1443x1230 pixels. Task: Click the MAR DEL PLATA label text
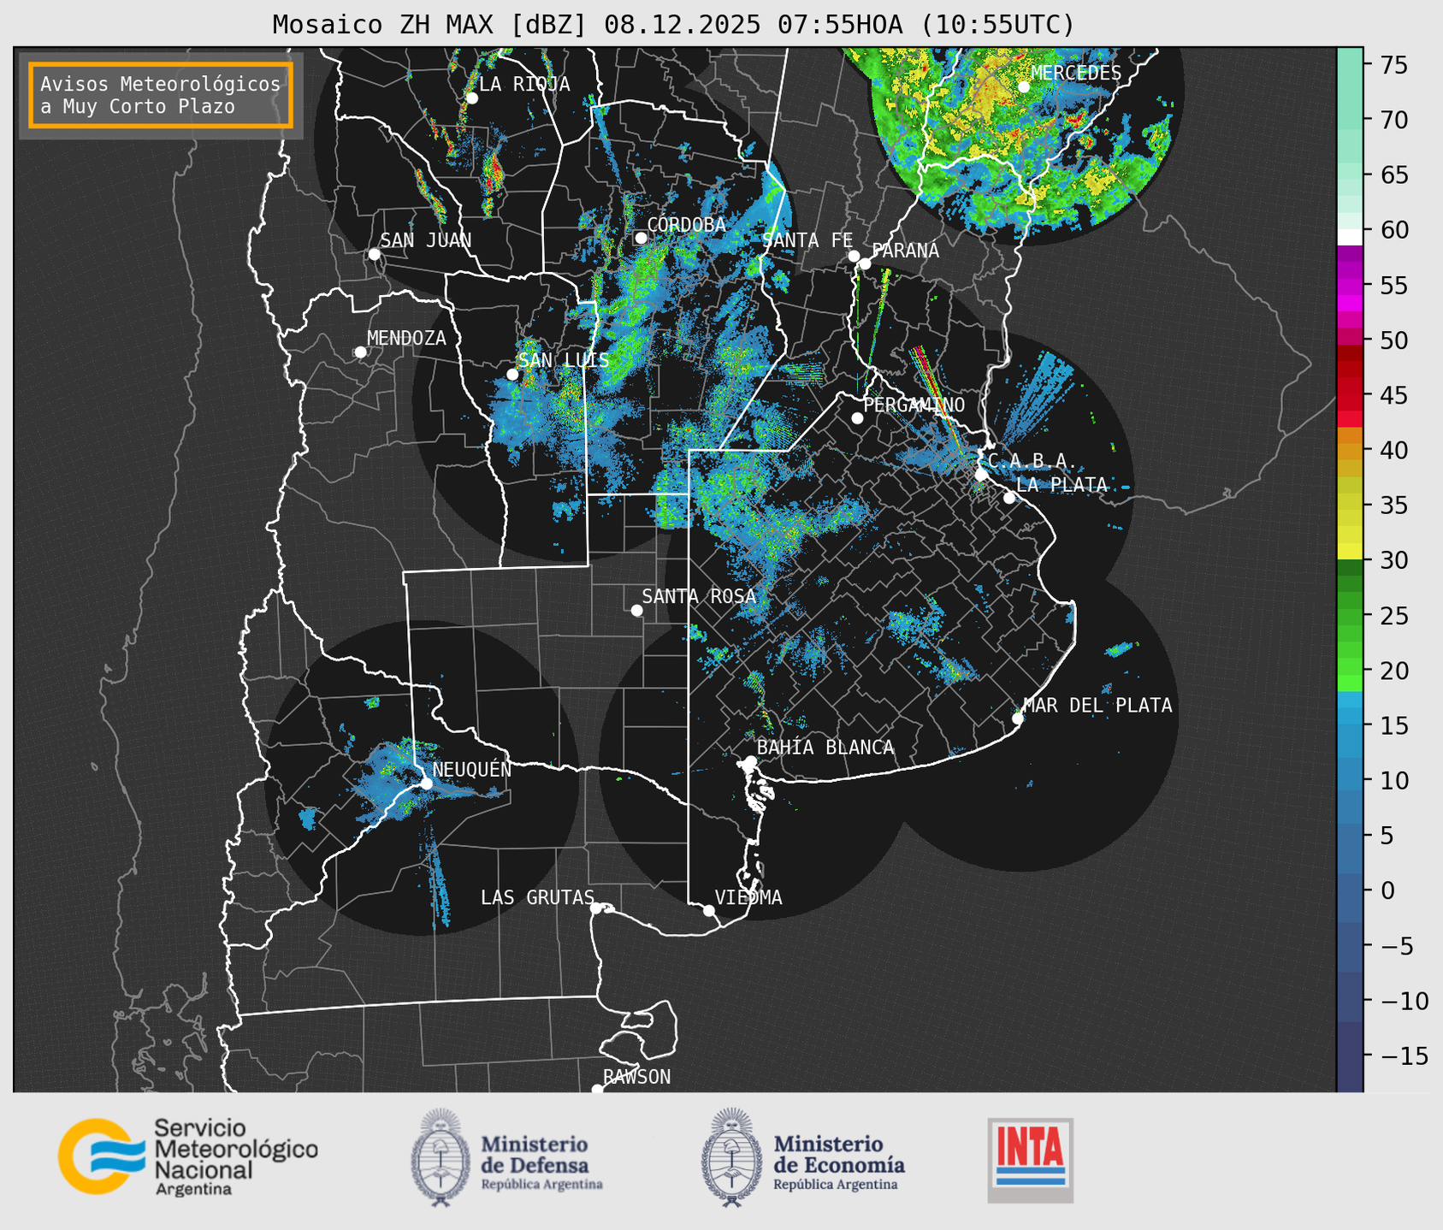coord(1098,706)
